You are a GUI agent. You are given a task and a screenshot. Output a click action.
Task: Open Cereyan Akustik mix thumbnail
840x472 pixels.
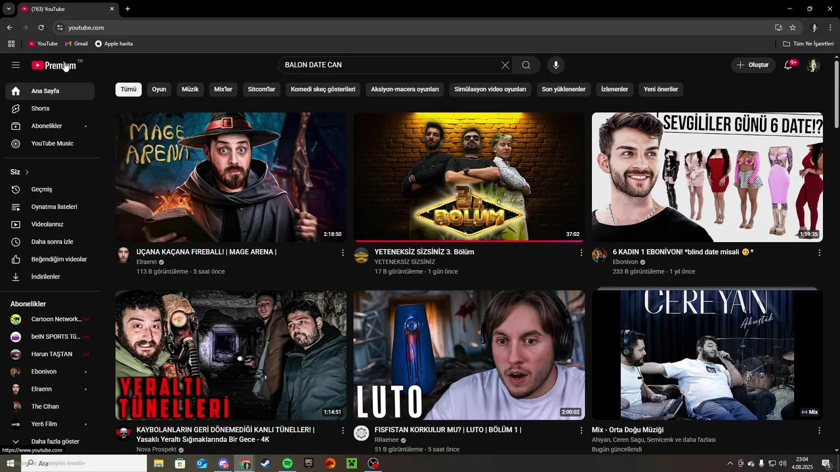point(707,355)
